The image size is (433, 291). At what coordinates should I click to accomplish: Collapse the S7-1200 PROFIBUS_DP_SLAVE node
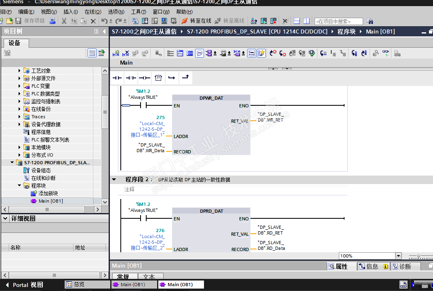[x=12, y=163]
